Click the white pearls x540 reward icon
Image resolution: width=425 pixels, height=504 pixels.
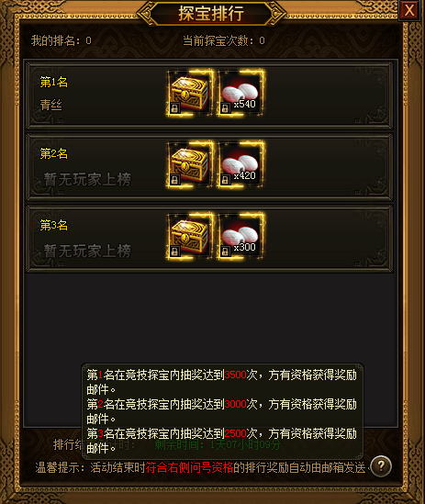point(241,94)
